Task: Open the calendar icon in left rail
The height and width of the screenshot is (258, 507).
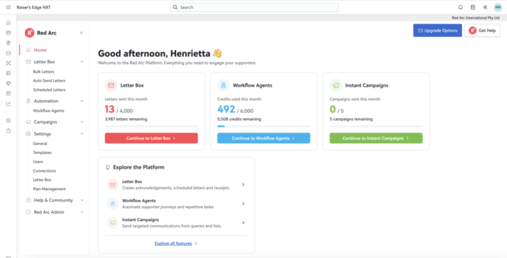Action: pos(8,93)
